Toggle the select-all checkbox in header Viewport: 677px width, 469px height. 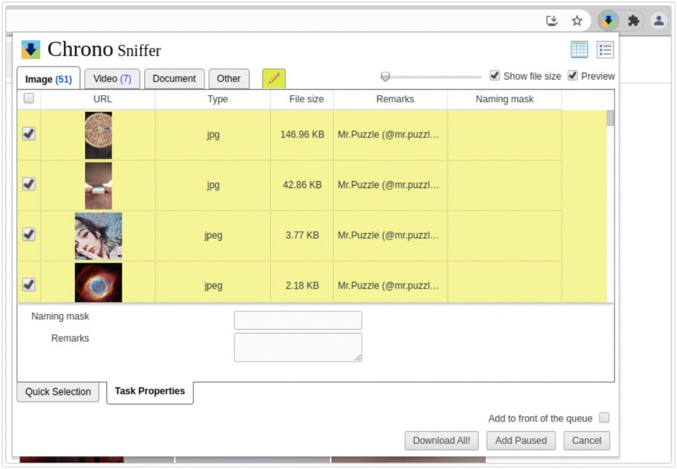pyautogui.click(x=29, y=98)
